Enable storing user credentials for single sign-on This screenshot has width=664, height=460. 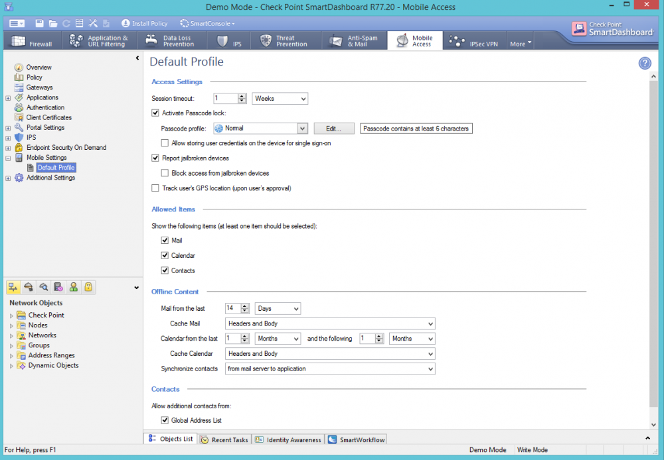pyautogui.click(x=165, y=143)
